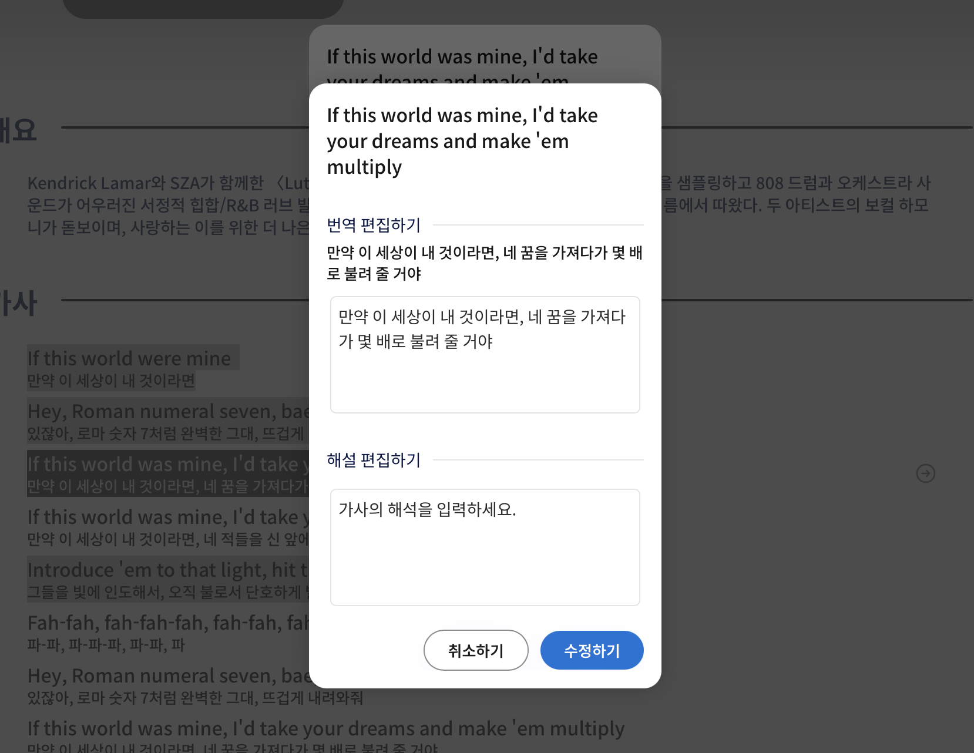Click the modal lyric title ending in 'multiply'
The image size is (974, 753).
(x=462, y=141)
